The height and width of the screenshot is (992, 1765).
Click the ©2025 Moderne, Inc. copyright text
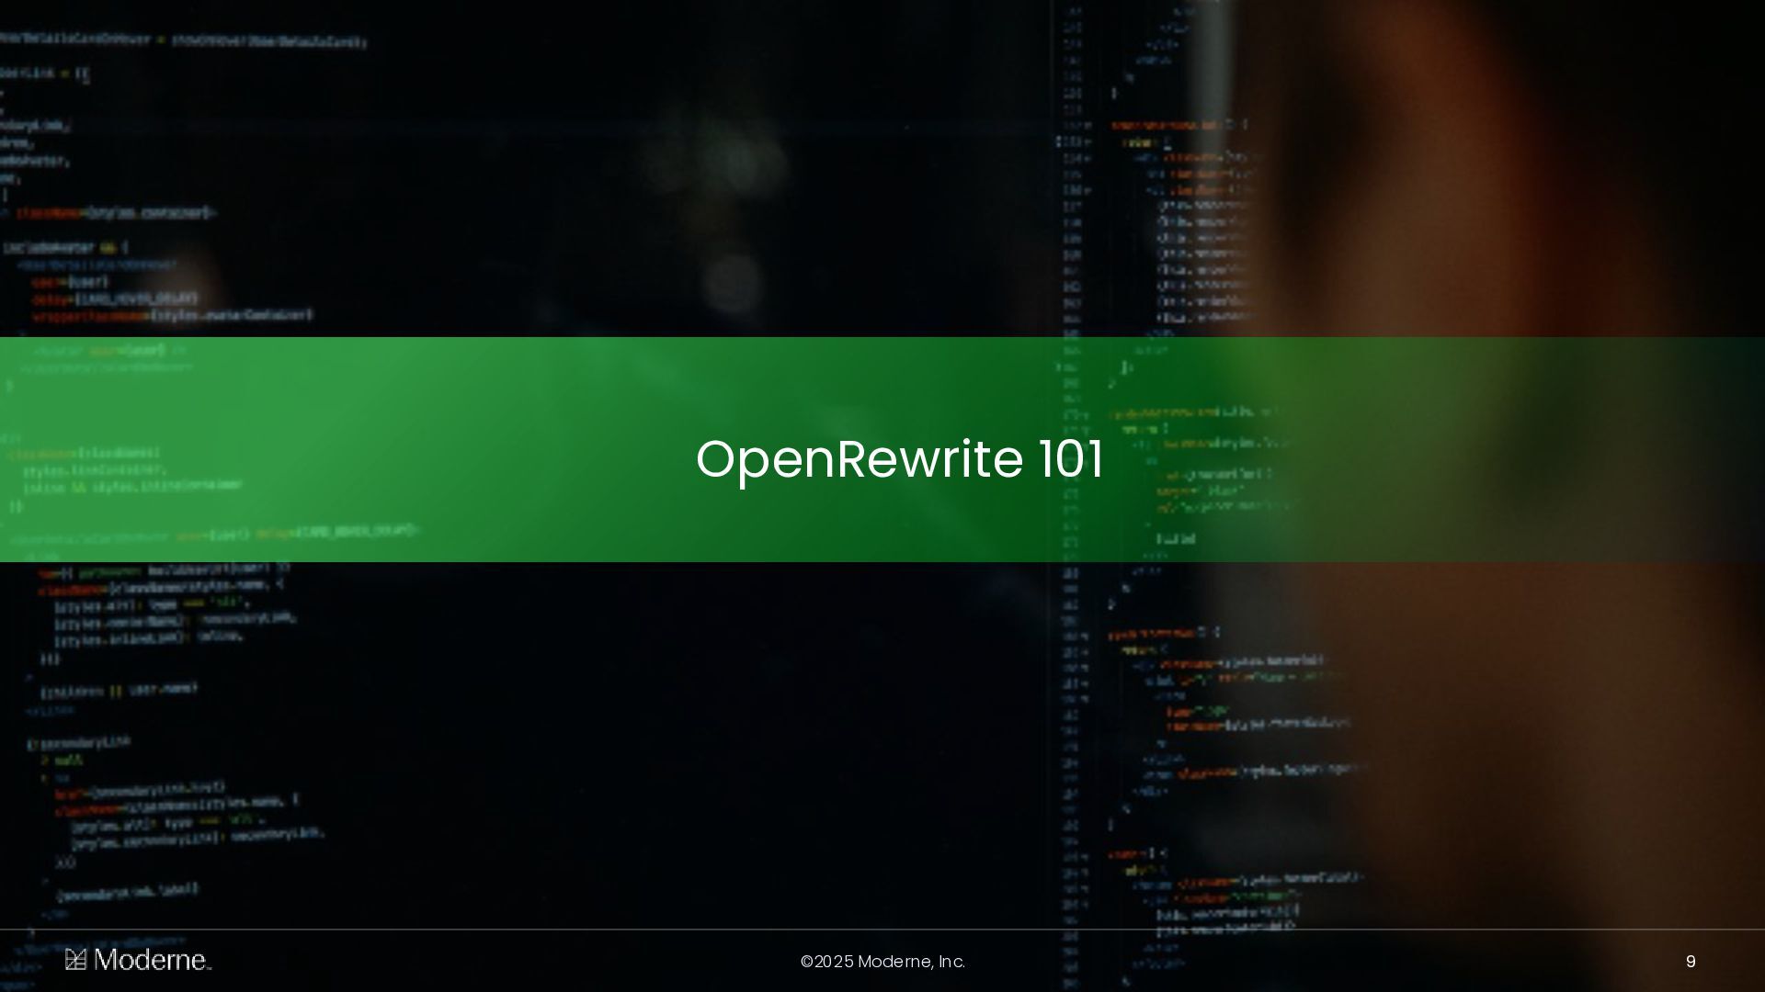click(x=882, y=962)
